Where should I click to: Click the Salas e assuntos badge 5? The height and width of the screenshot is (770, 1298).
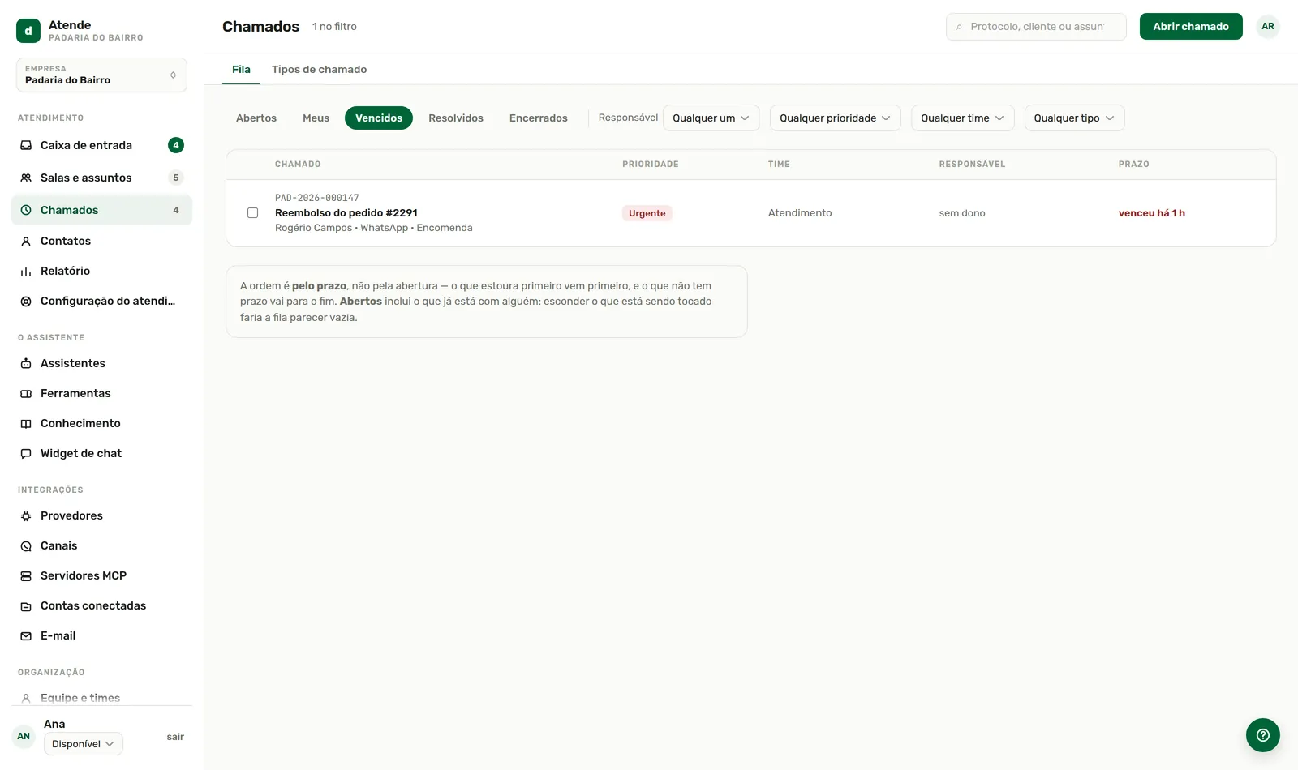[x=176, y=178]
